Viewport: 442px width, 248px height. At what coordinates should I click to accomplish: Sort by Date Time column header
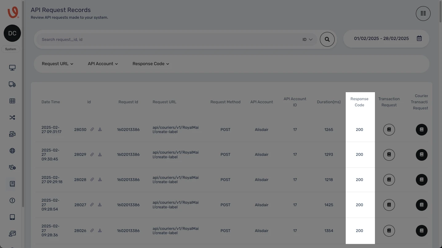coord(51,102)
